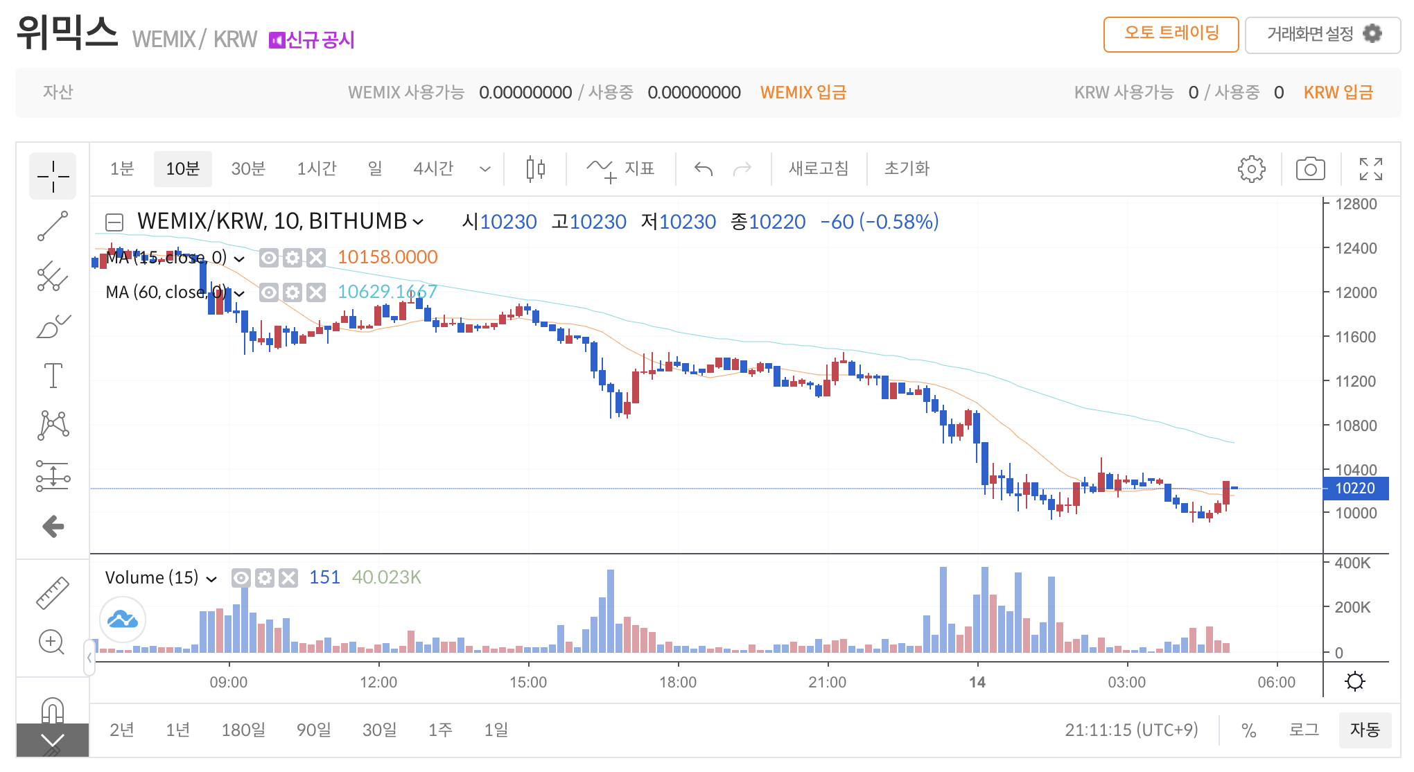Screen dimensions: 1414x772
Task: Toggle visibility of MA 60 indicator
Action: [269, 292]
